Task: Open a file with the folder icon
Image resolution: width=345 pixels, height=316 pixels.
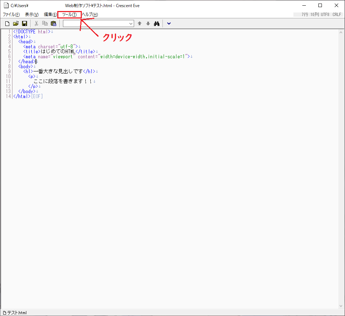Action: click(16, 23)
